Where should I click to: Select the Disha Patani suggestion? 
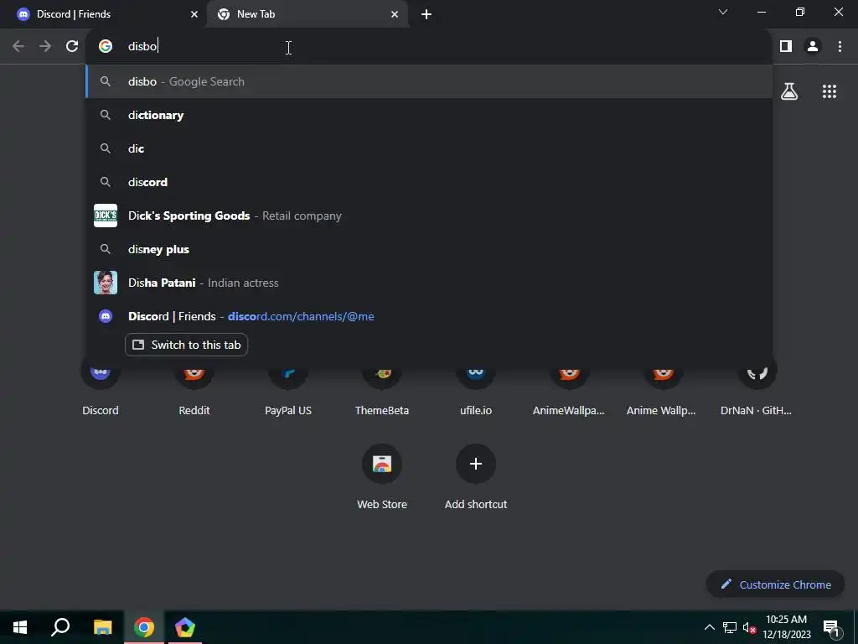(x=428, y=283)
